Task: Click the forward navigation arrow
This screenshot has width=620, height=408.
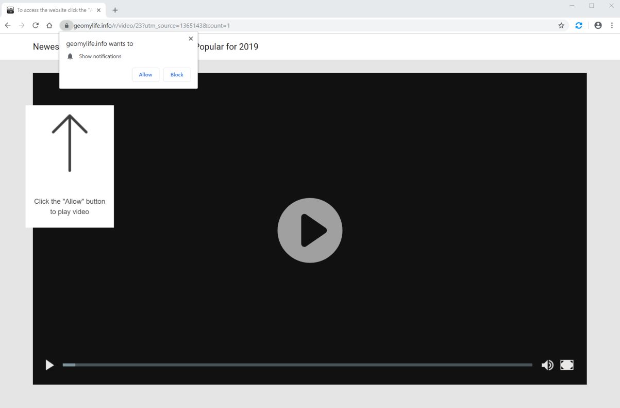Action: [21, 25]
